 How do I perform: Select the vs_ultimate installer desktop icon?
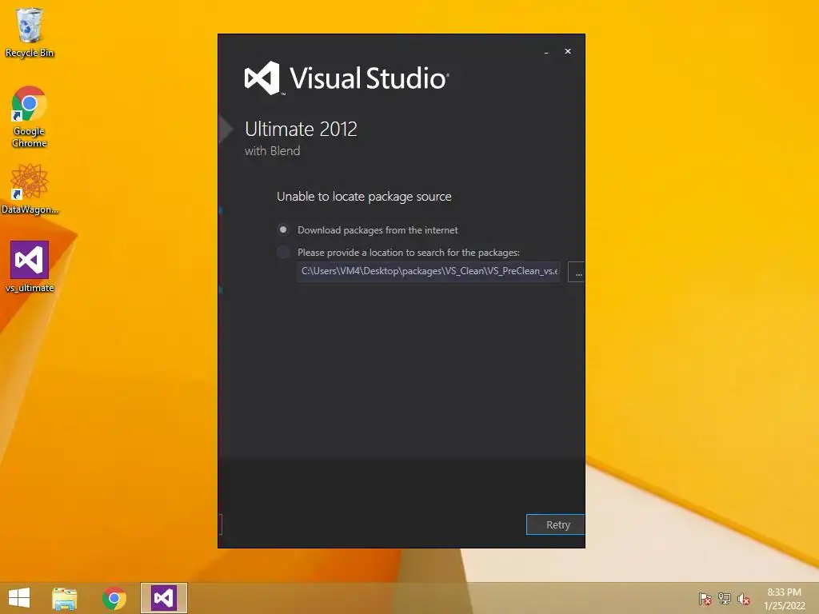30,266
